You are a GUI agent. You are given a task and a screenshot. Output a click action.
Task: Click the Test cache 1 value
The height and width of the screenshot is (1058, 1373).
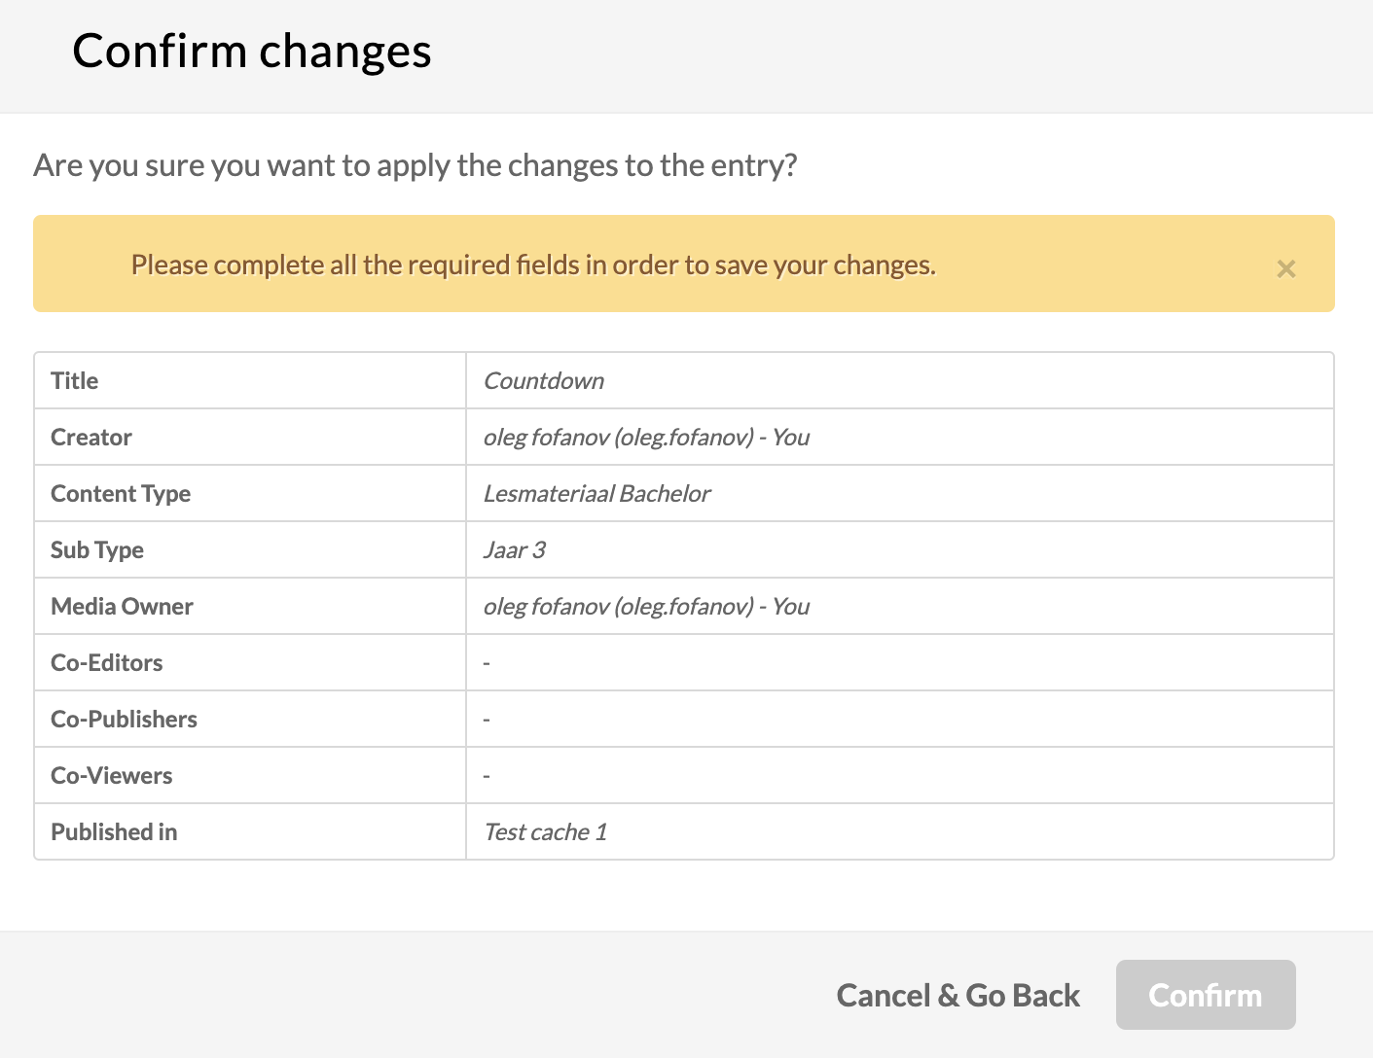tap(545, 832)
